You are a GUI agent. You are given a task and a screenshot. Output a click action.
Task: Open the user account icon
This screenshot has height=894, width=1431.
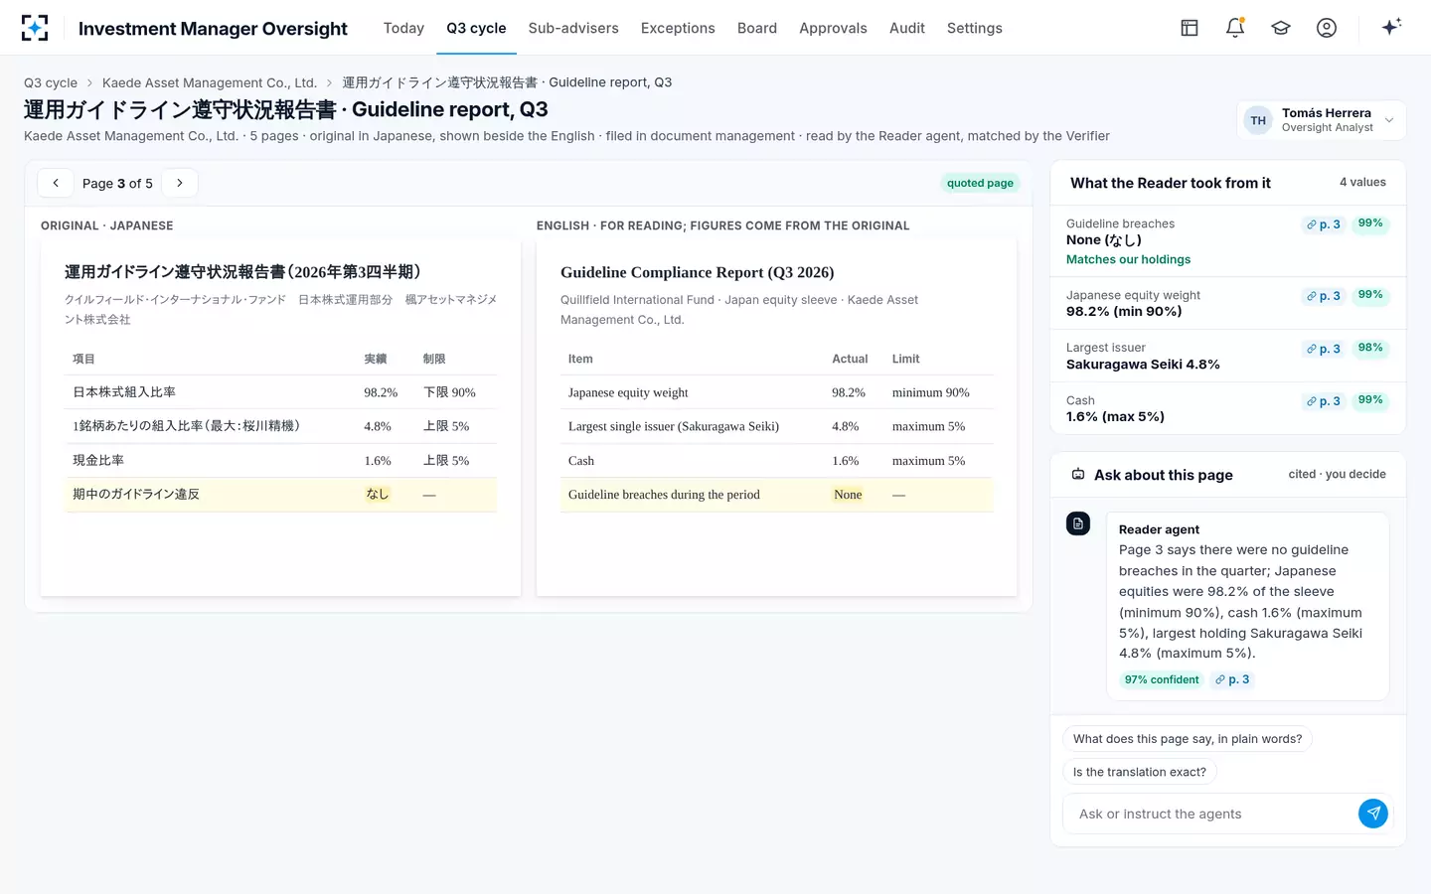coord(1327,28)
